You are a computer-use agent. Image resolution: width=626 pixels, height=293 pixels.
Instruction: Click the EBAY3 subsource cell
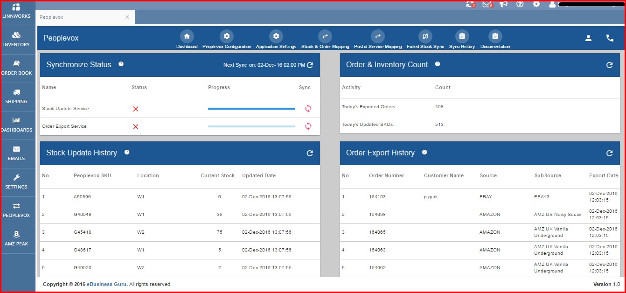click(543, 197)
